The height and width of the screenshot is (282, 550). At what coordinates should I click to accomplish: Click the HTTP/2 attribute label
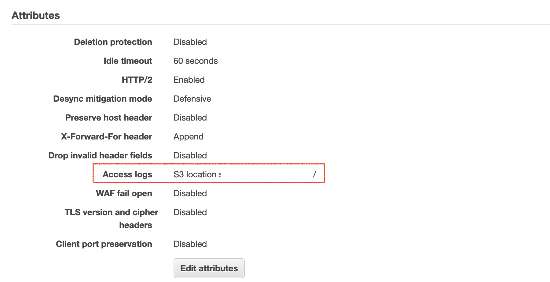click(137, 80)
